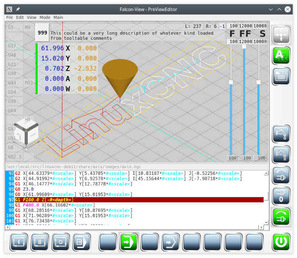Click the F feed override slider handle

tap(231, 82)
